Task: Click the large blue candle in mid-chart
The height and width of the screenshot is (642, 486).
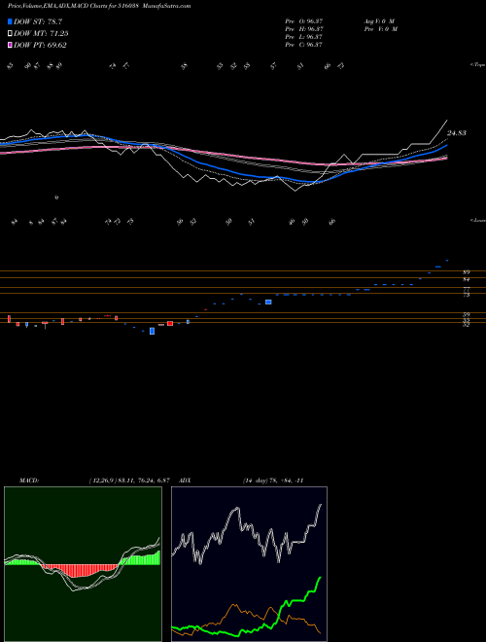Action: (x=268, y=302)
